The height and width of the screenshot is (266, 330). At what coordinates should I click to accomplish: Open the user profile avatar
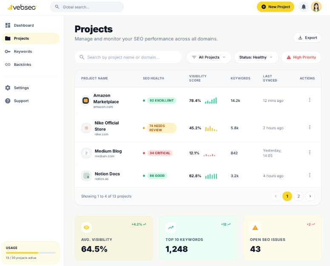pos(316,7)
